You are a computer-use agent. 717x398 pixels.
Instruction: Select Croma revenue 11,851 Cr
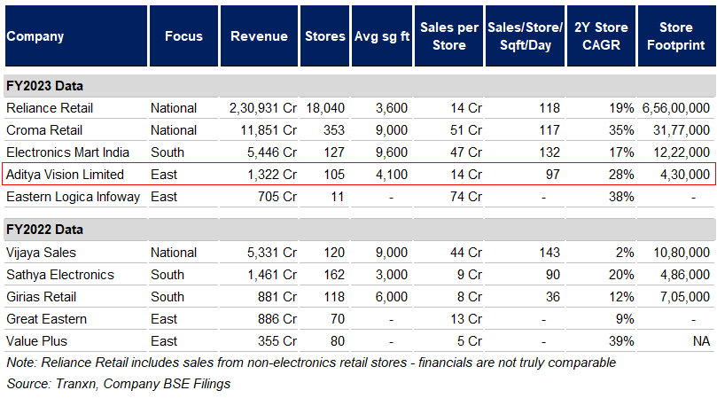pos(269,130)
